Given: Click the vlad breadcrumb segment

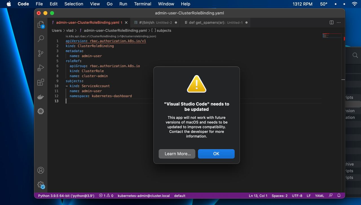Looking at the screenshot, I should (70, 30).
